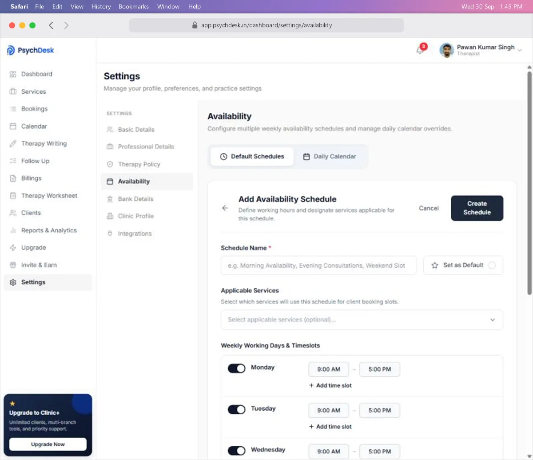The height and width of the screenshot is (460, 533).
Task: Click the Clinic Profile building icon
Action: coord(110,216)
